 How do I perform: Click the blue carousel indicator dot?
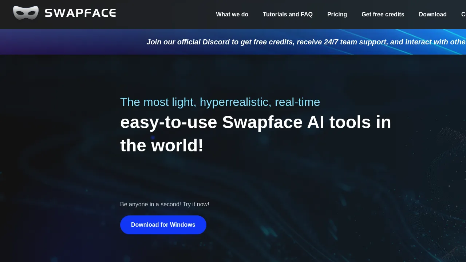[153, 138]
